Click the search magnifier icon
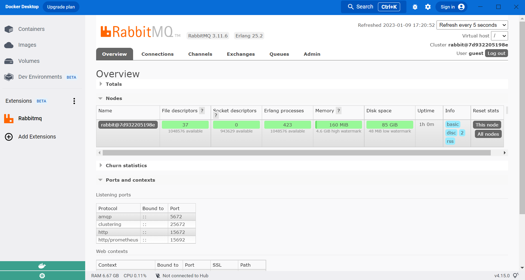The image size is (525, 280). point(351,7)
